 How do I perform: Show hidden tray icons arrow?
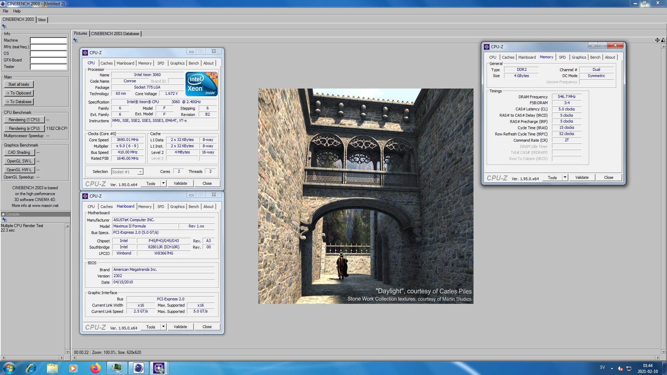coord(612,368)
